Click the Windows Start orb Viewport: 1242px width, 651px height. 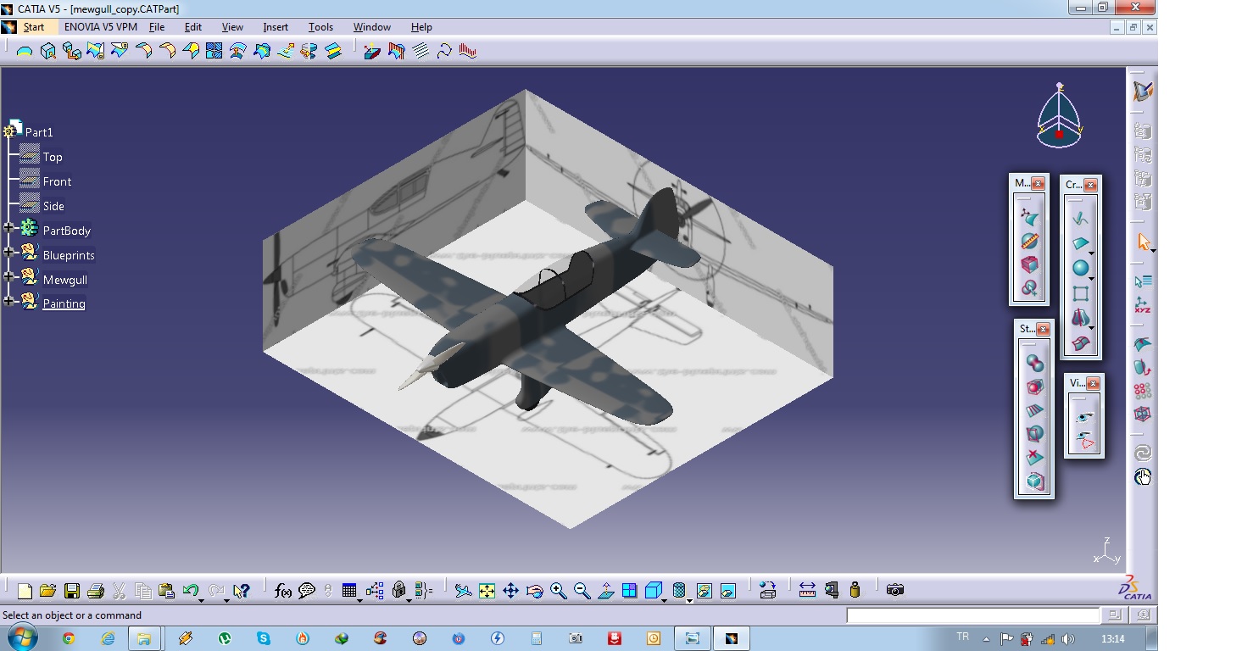point(20,637)
